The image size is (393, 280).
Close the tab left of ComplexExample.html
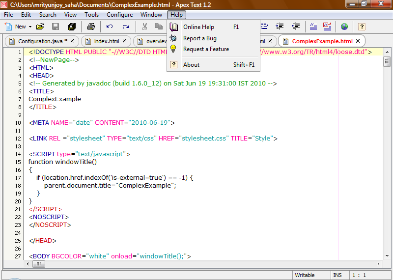point(270,41)
